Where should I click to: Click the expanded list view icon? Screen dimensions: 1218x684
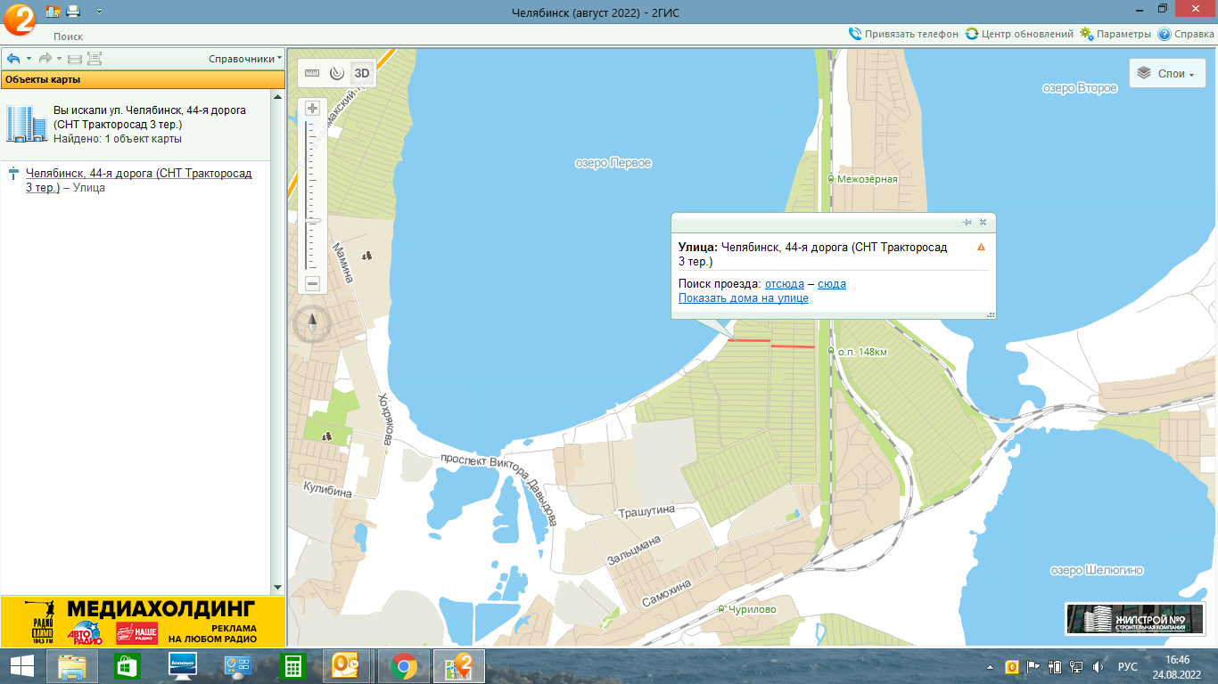95,59
